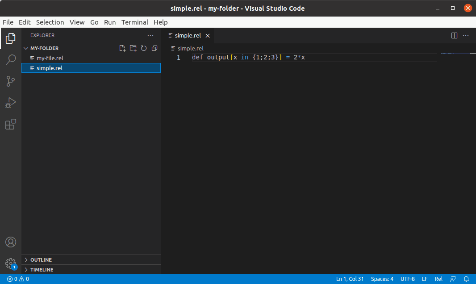Open the Source Control view
This screenshot has height=284, width=476.
pos(11,81)
